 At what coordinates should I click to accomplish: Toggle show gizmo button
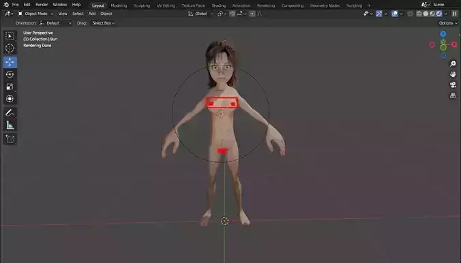[379, 14]
